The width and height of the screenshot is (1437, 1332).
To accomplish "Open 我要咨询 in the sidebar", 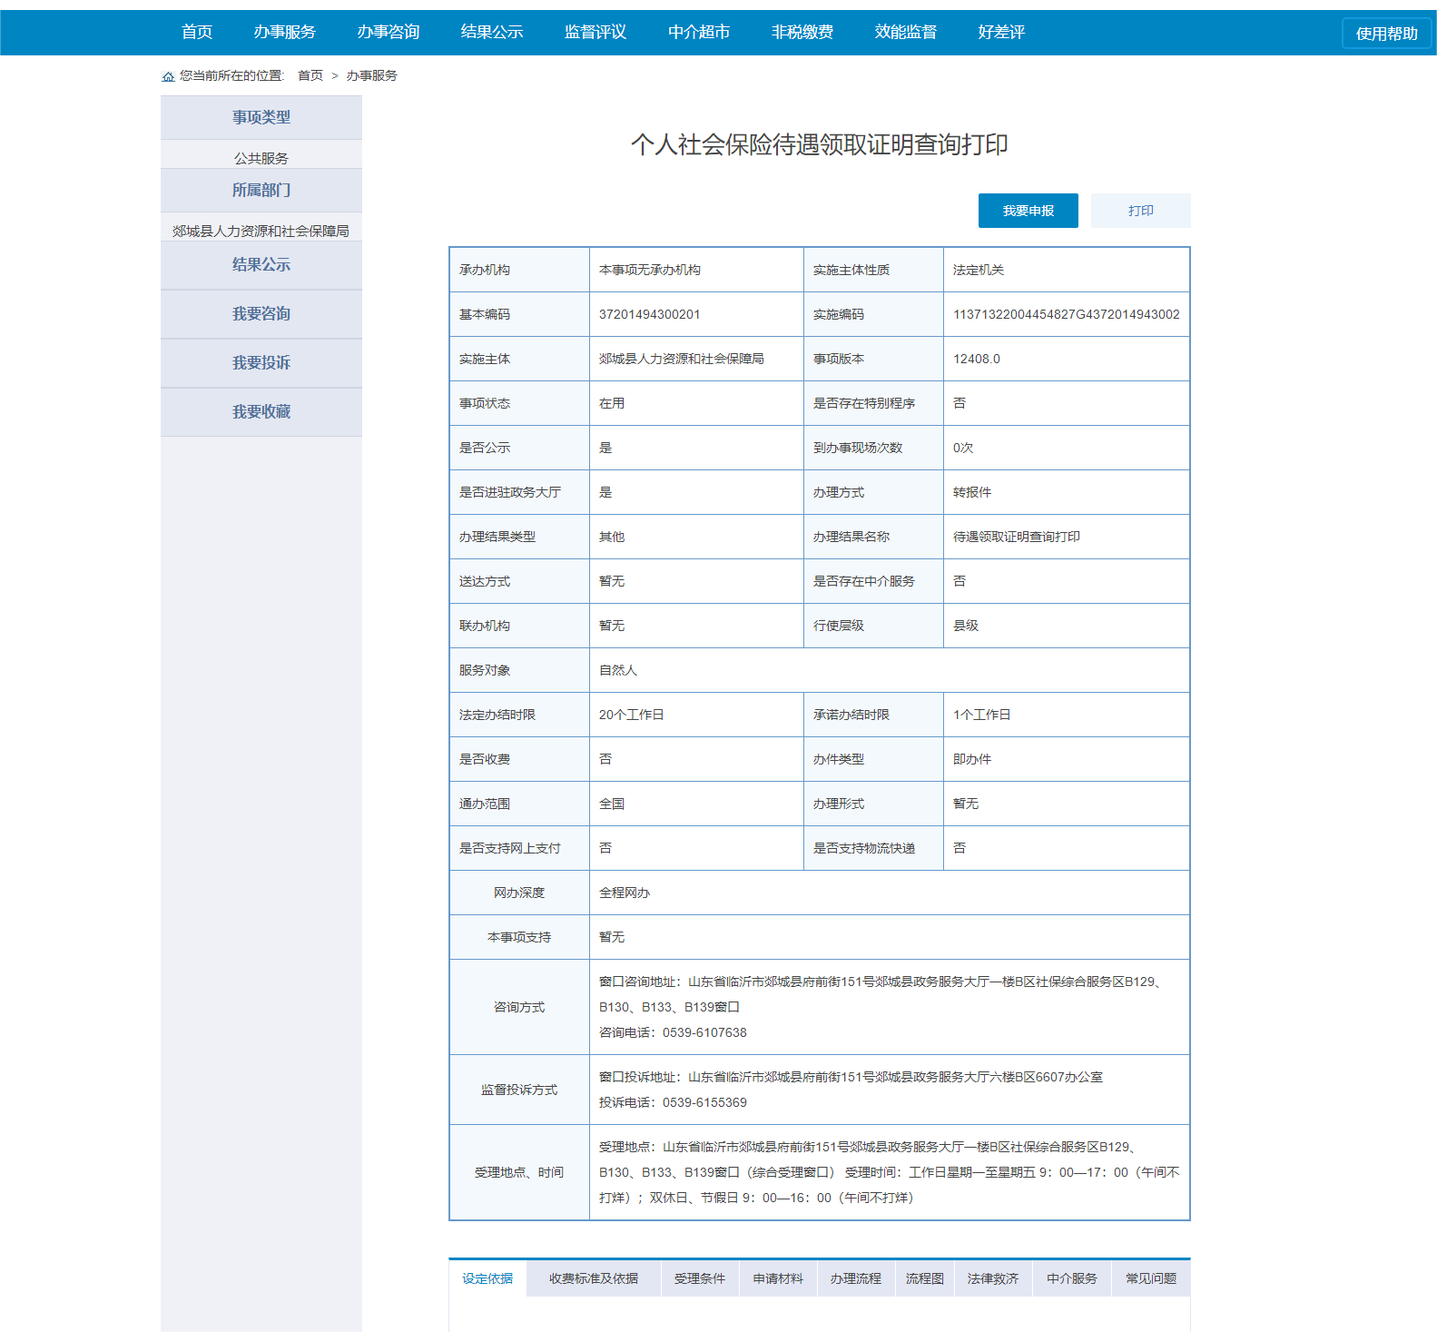I will click(x=261, y=314).
